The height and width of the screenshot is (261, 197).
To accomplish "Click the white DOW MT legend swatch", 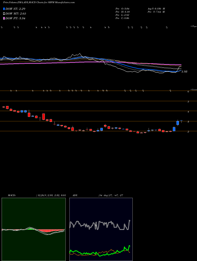I will tap(4, 14).
